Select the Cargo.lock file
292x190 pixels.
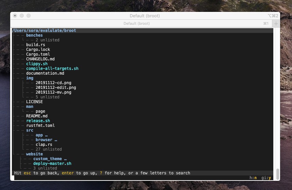(x=38, y=50)
